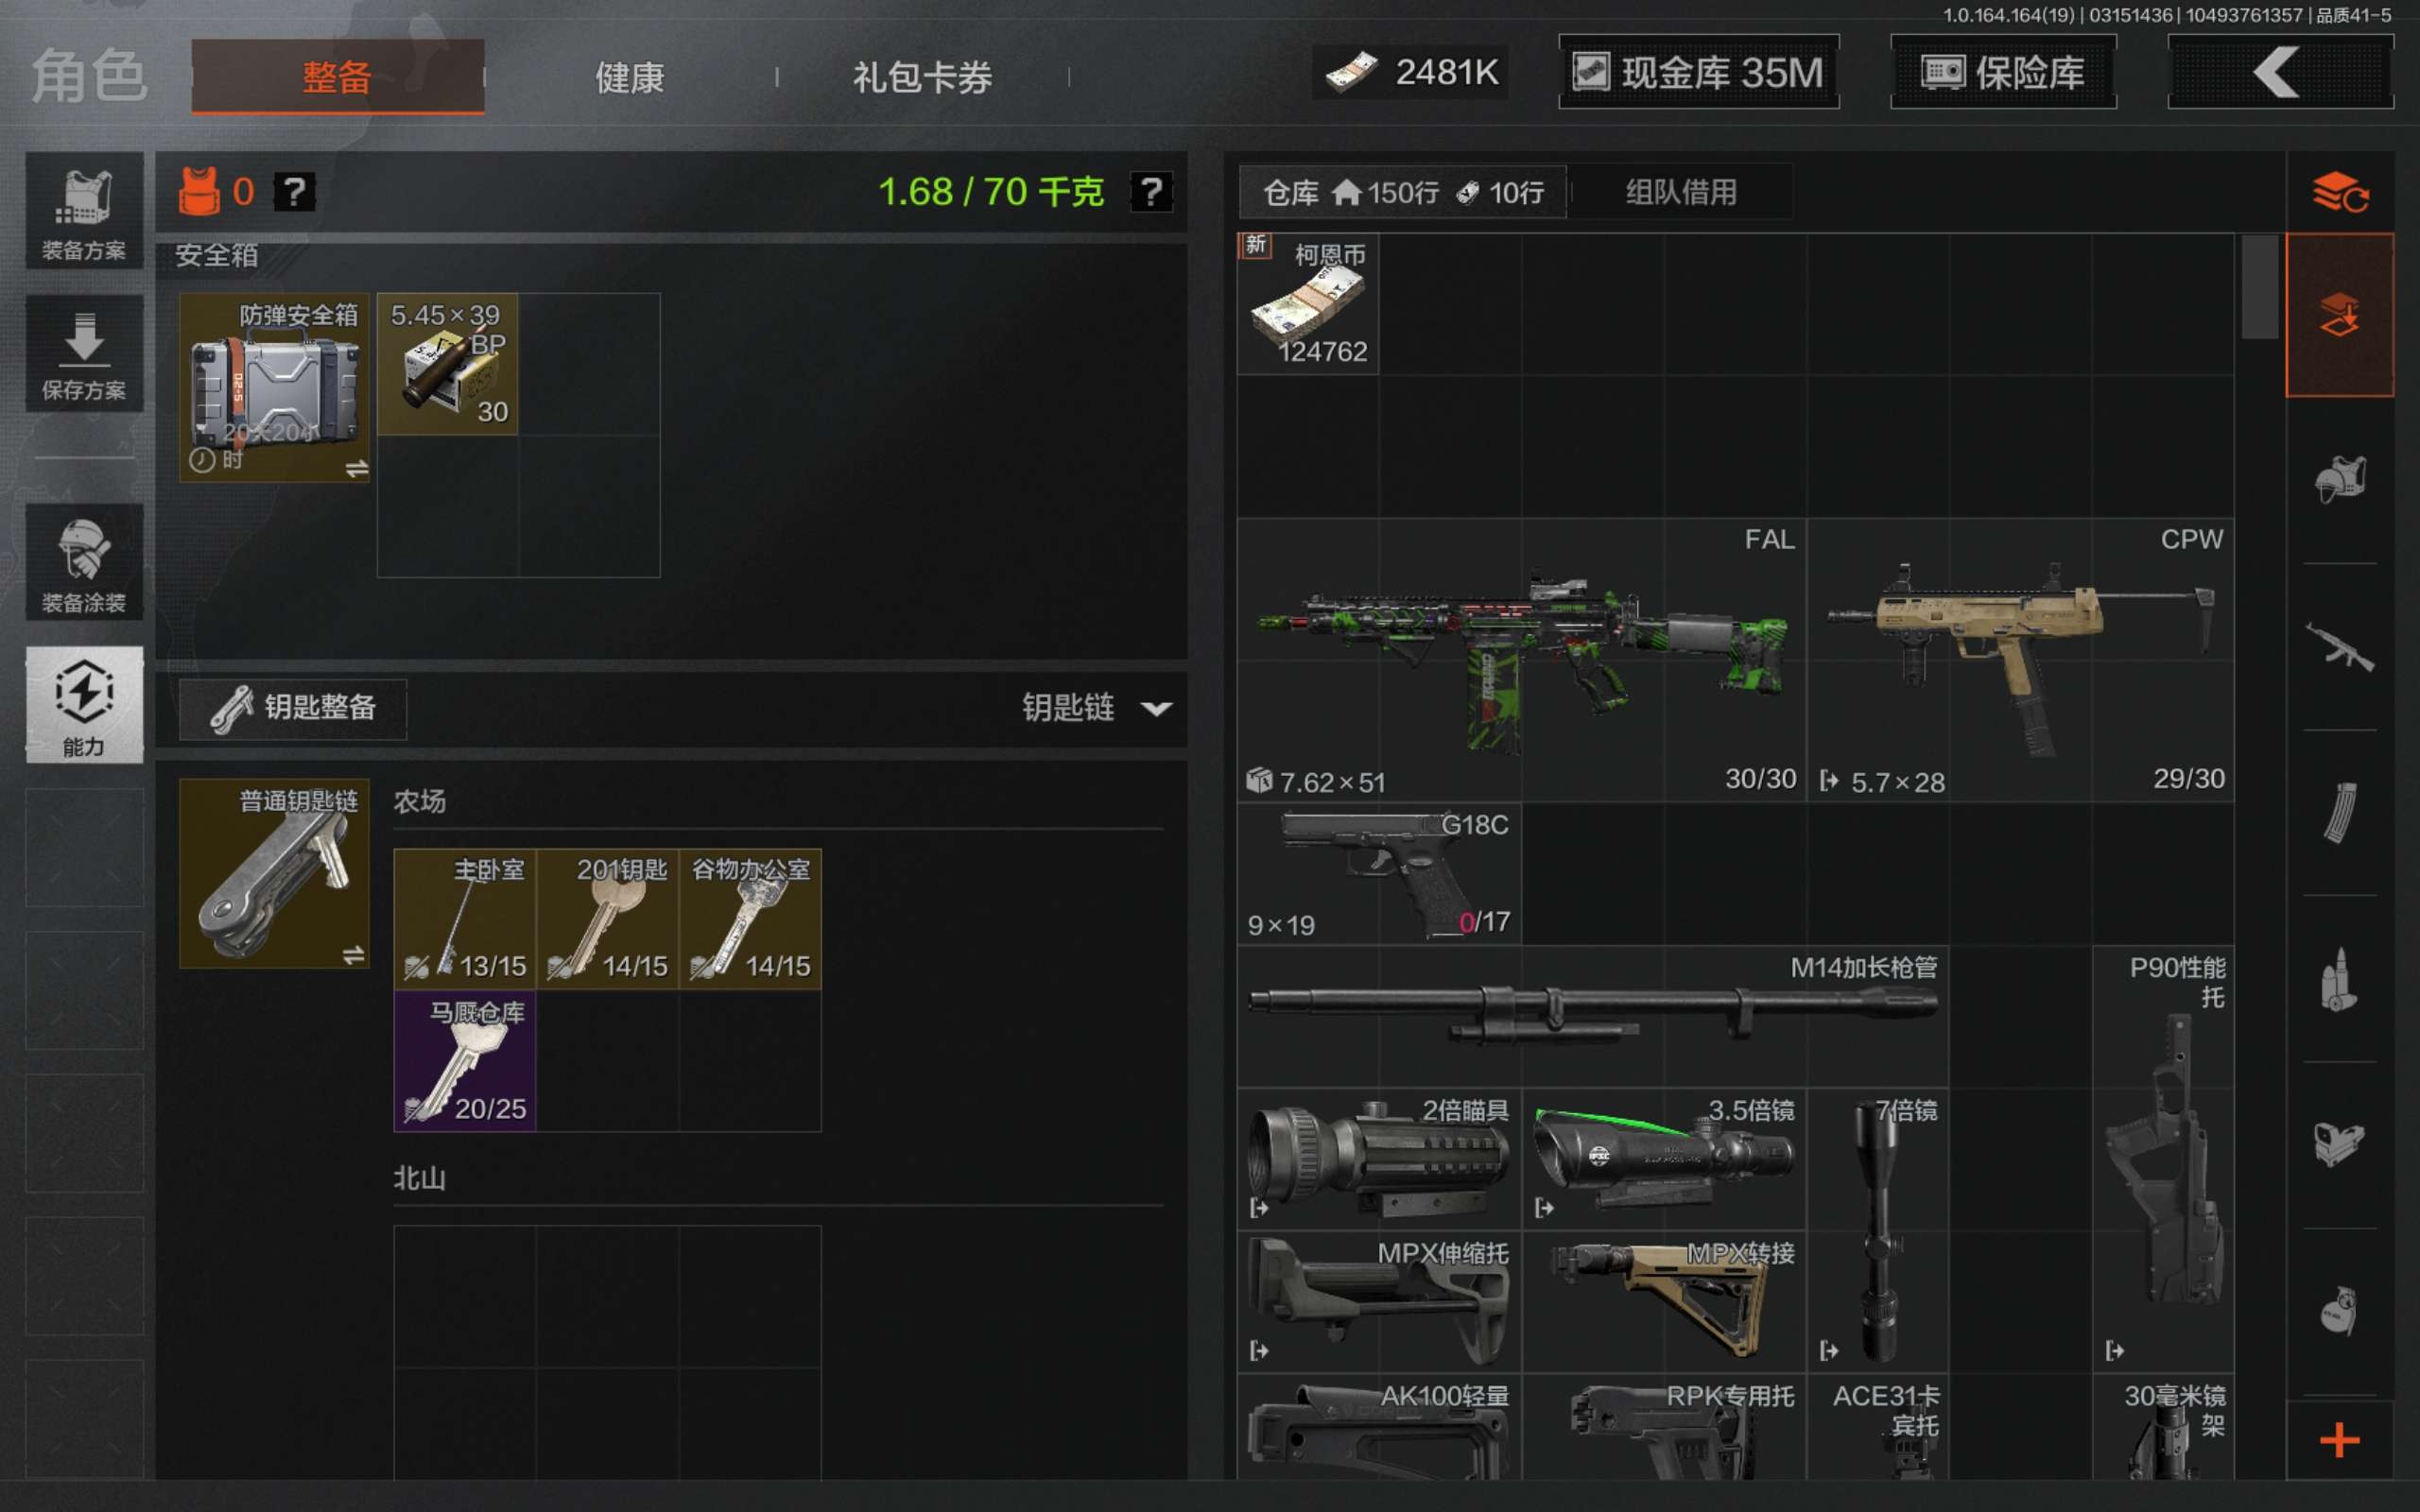This screenshot has height=1512, width=2420.
Task: Switch to the 礼包卡券 tab
Action: [922, 77]
